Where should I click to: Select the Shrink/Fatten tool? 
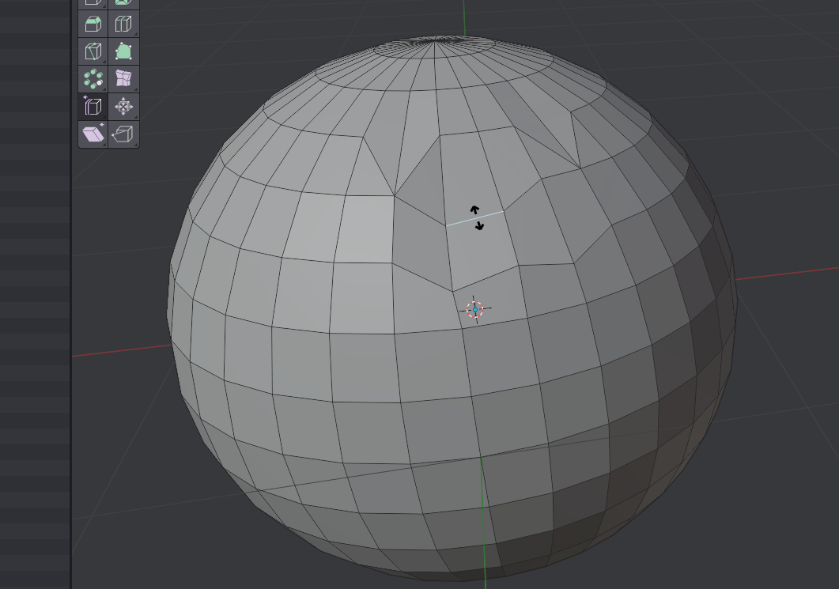[x=123, y=106]
